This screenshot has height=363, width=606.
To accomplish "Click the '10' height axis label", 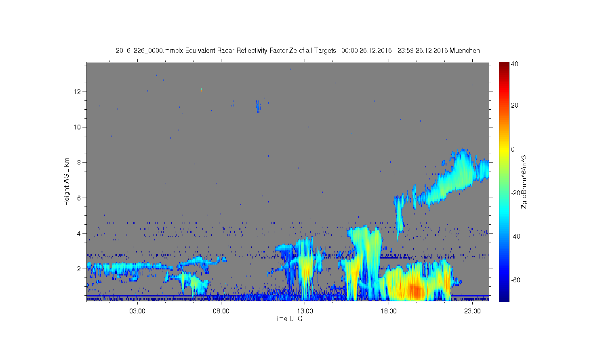I will tap(78, 127).
